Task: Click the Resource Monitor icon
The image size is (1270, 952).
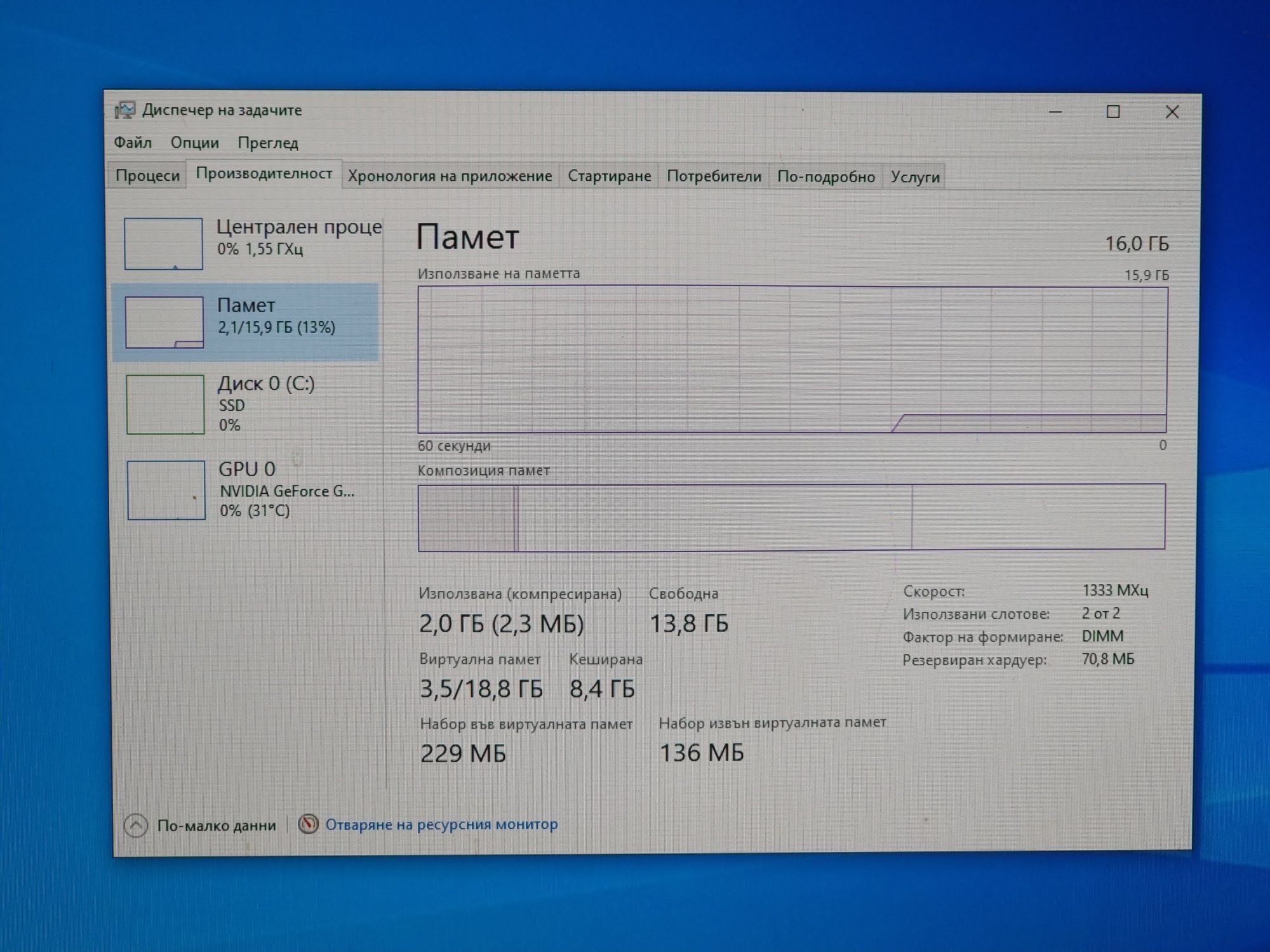Action: point(308,824)
